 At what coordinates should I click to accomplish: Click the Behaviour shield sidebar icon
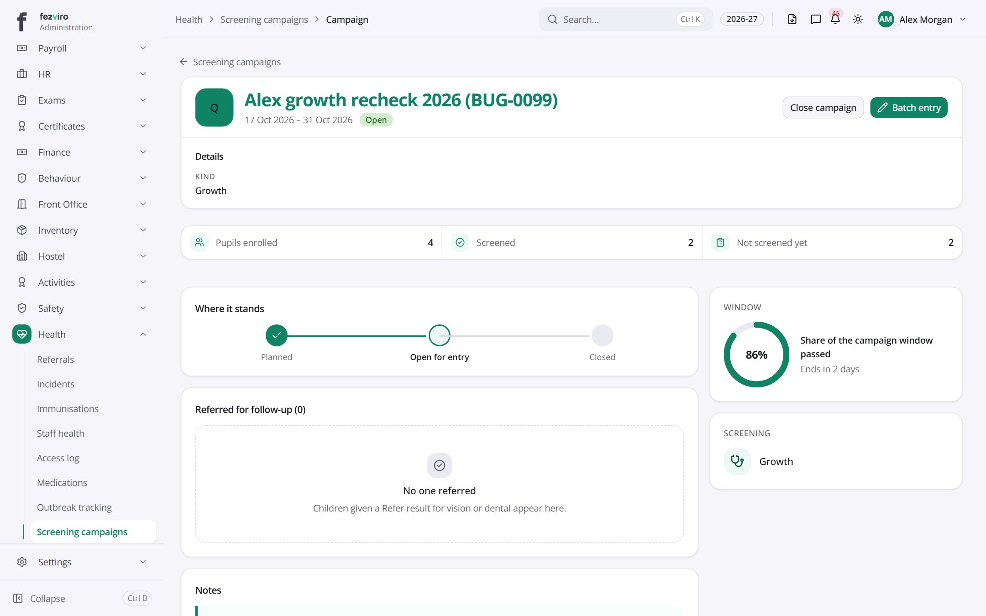point(22,178)
